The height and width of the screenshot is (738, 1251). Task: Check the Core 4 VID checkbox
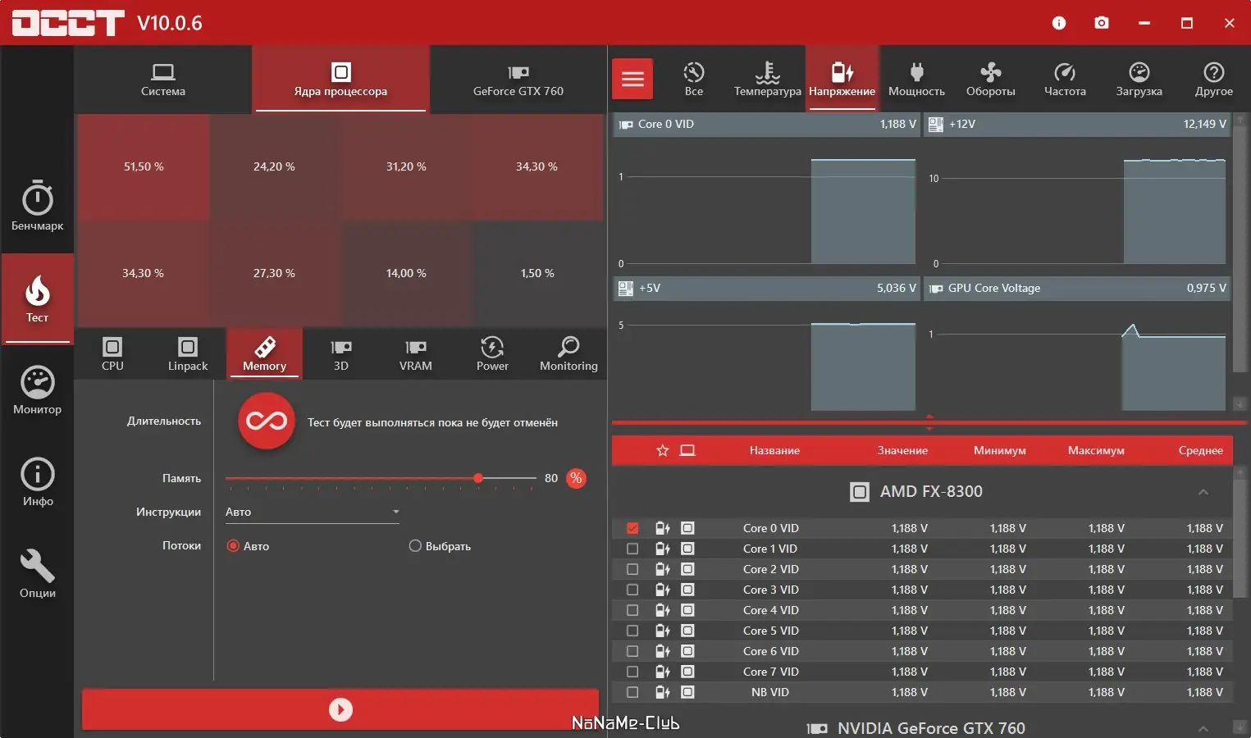[x=632, y=610]
